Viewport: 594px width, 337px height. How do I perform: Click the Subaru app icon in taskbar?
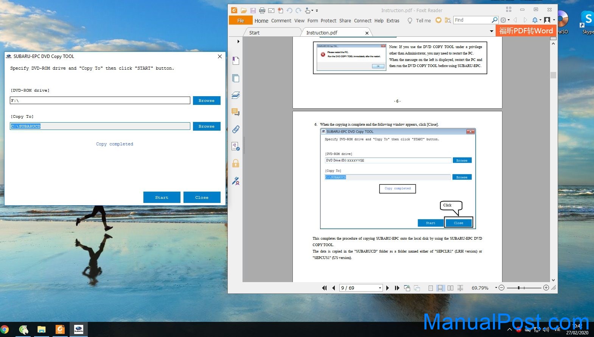click(79, 329)
